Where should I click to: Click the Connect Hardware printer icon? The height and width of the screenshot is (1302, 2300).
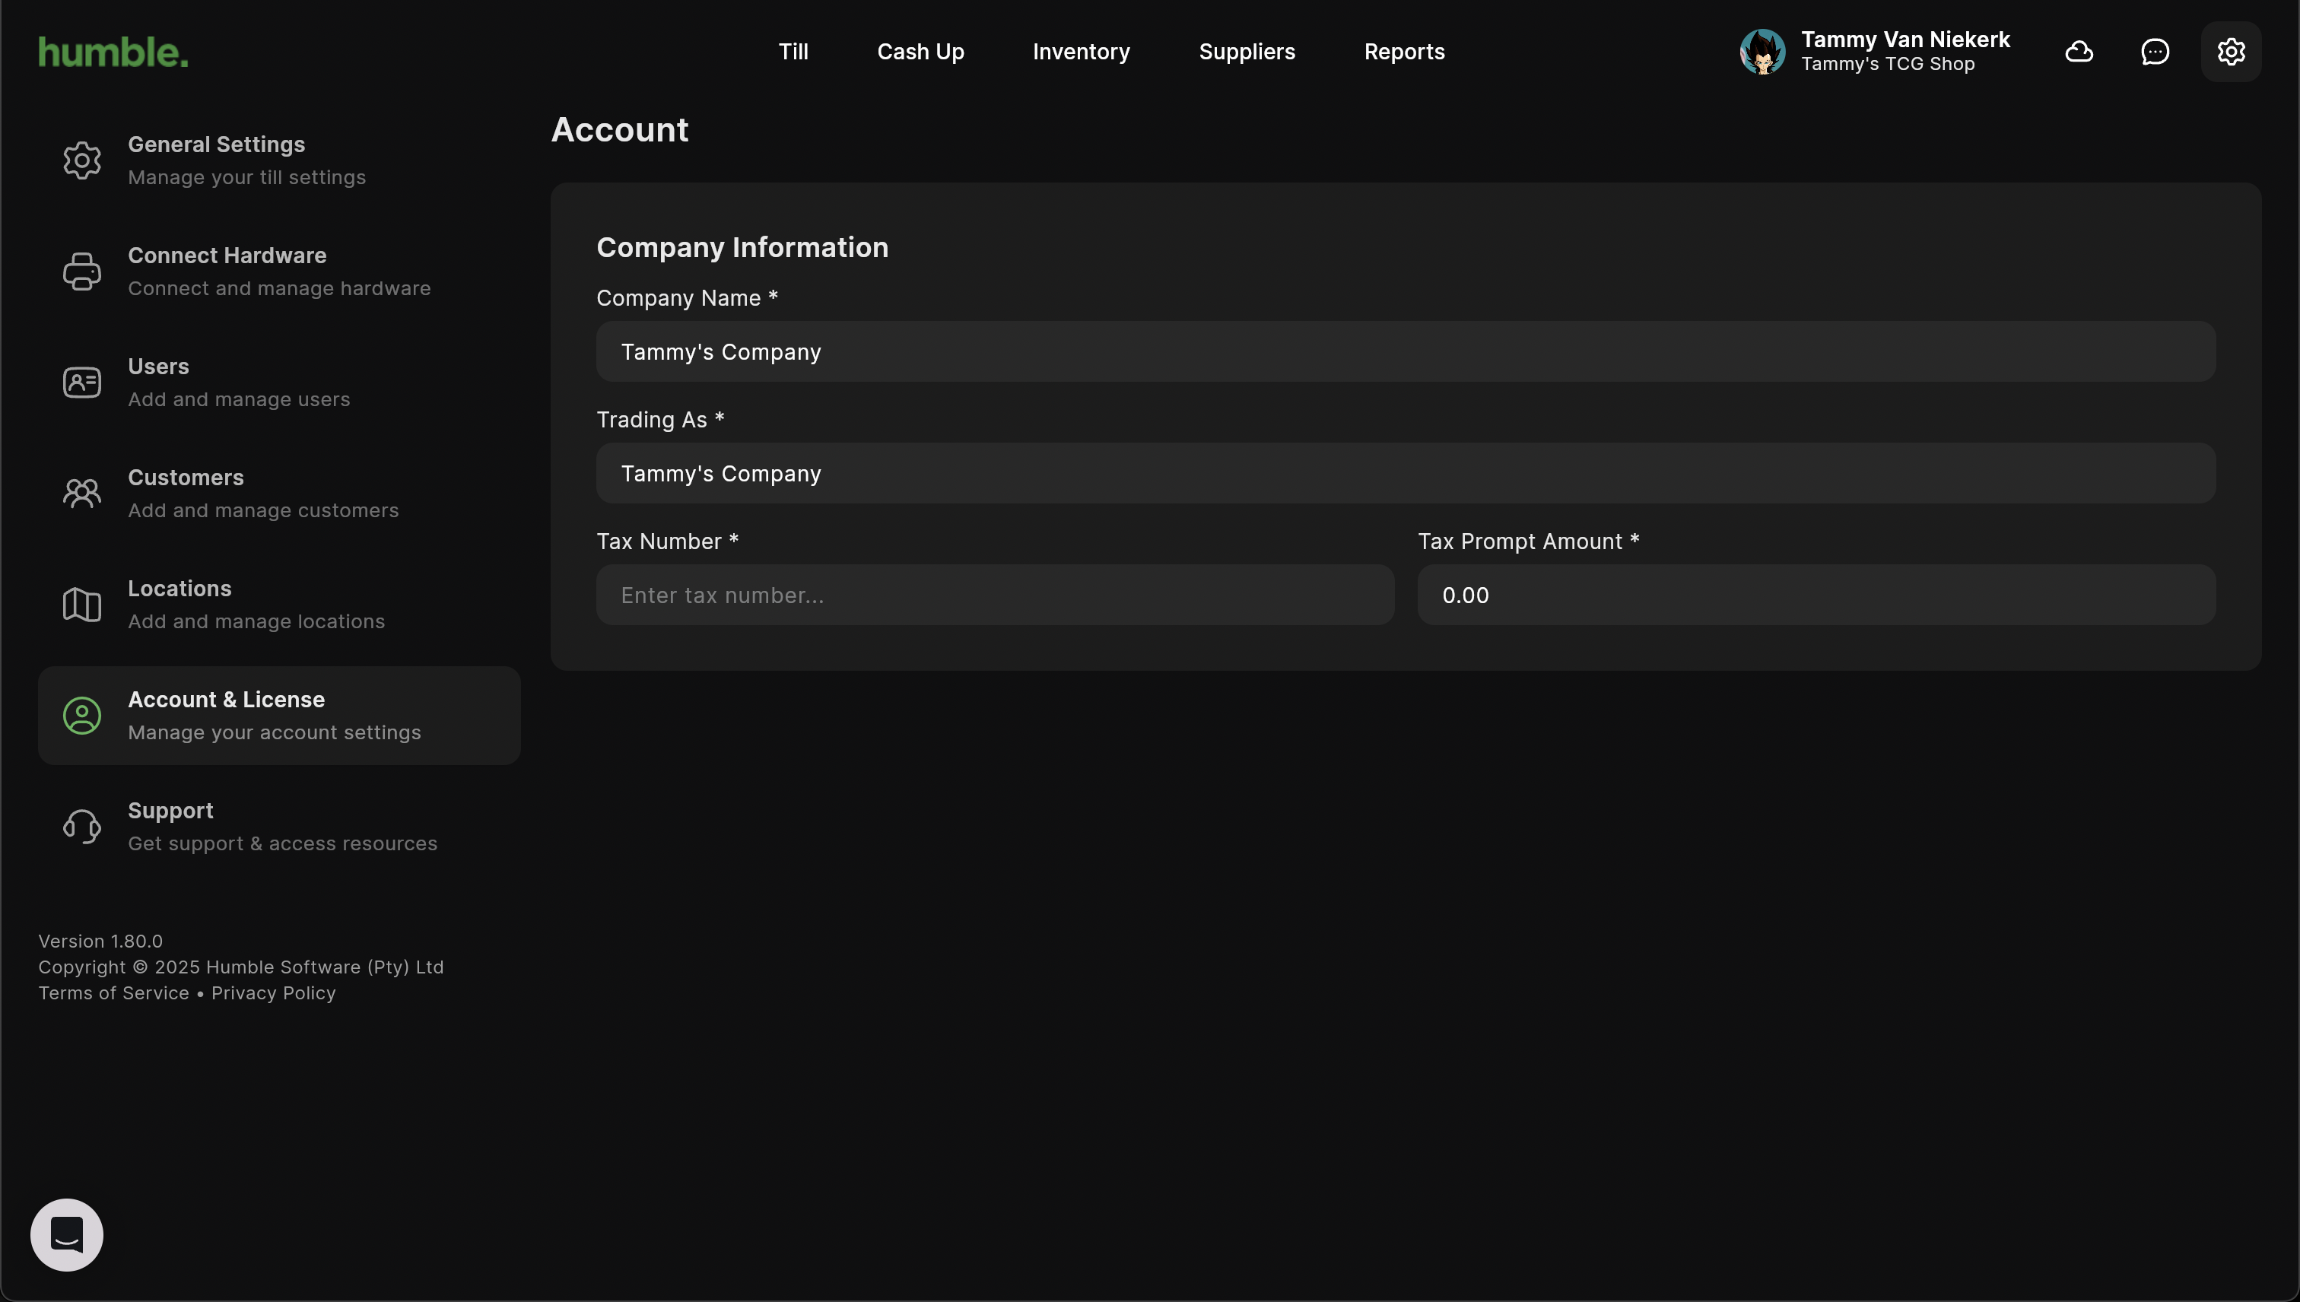click(82, 271)
